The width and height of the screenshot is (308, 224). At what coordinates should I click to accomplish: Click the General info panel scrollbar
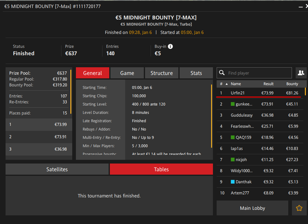pos(212,116)
